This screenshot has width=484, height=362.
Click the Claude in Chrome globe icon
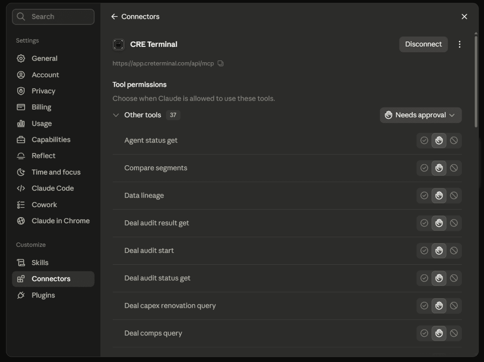(x=21, y=221)
